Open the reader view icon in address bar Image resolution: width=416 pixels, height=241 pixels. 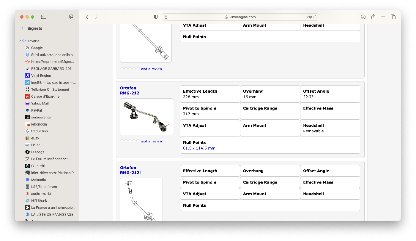[166, 17]
